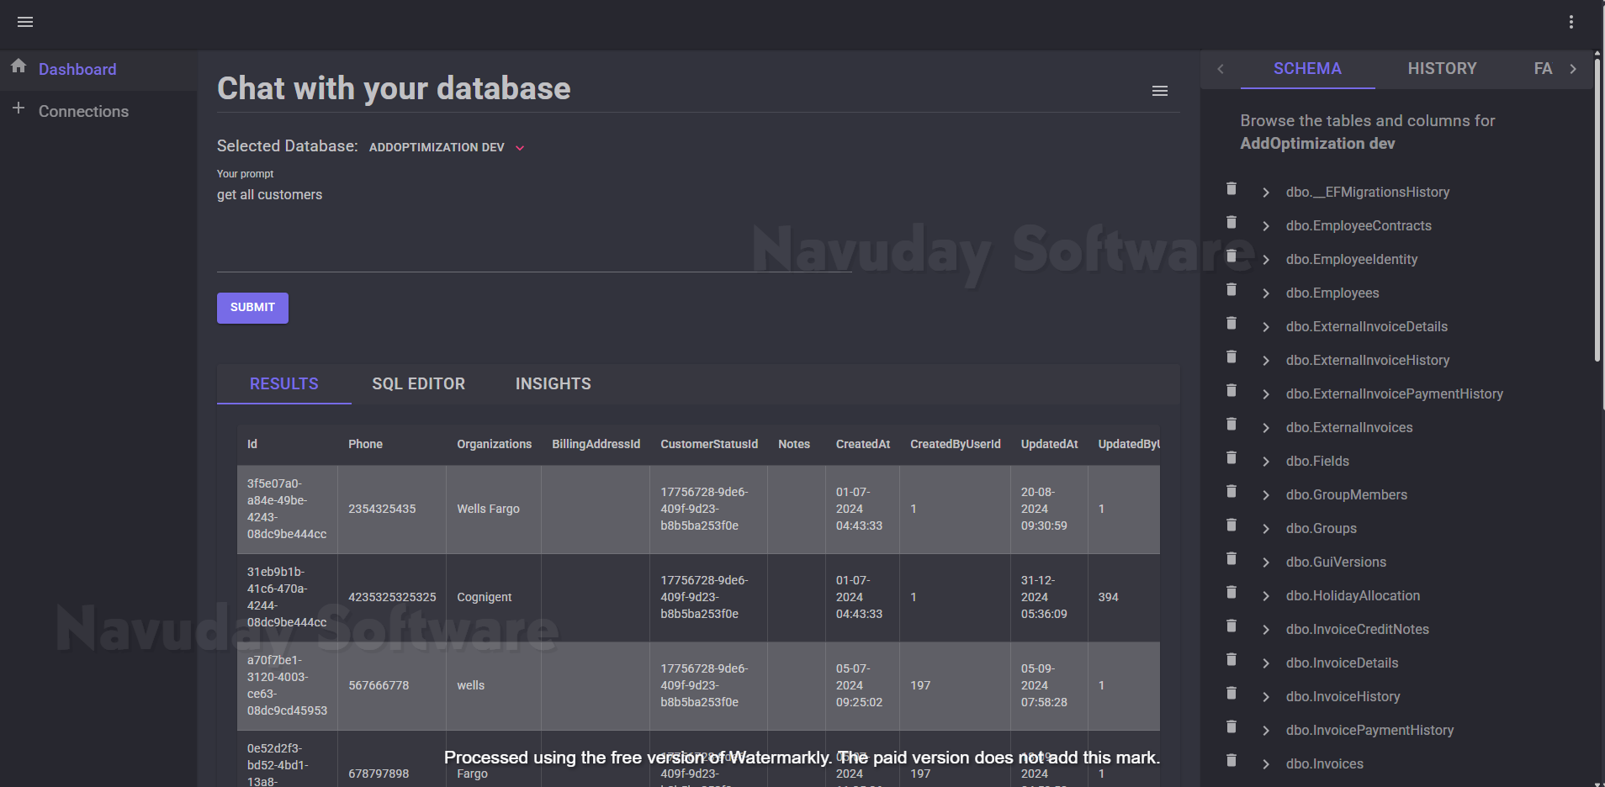Click the Dashboard home icon
Screen dimensions: 1605x787
(19, 66)
